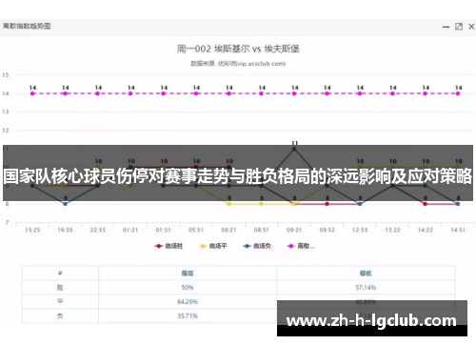Click the 最低 table column header

(366, 274)
